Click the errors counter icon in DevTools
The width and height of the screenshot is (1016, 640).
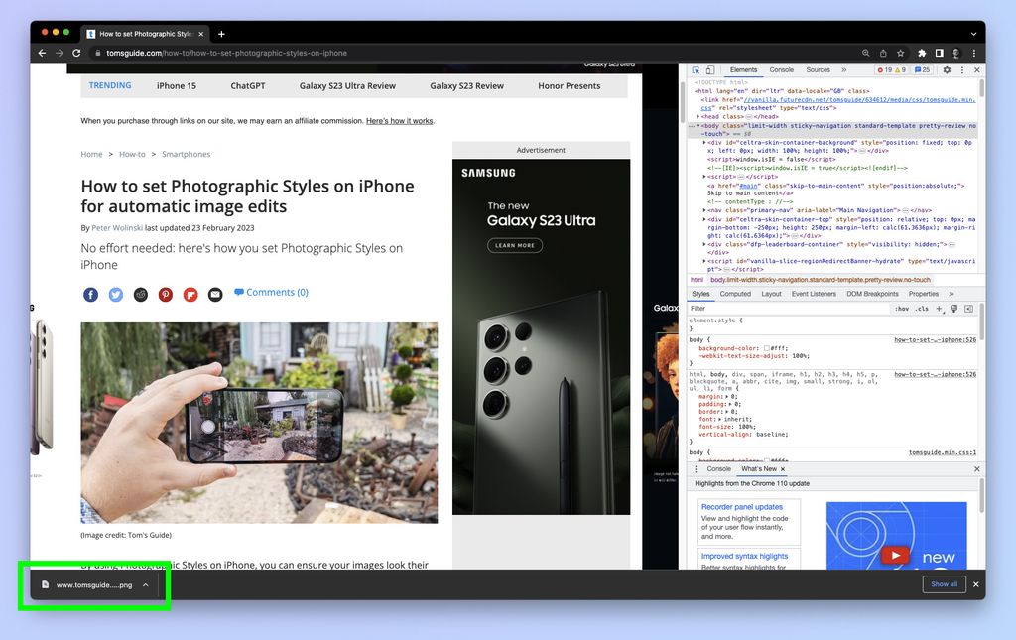click(882, 69)
